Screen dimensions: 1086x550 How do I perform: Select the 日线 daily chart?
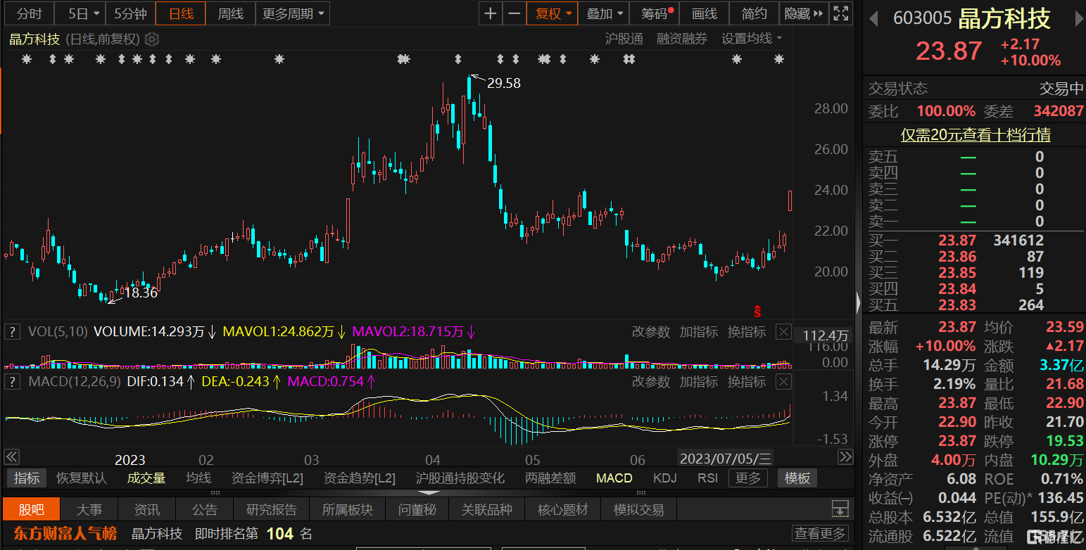(180, 13)
